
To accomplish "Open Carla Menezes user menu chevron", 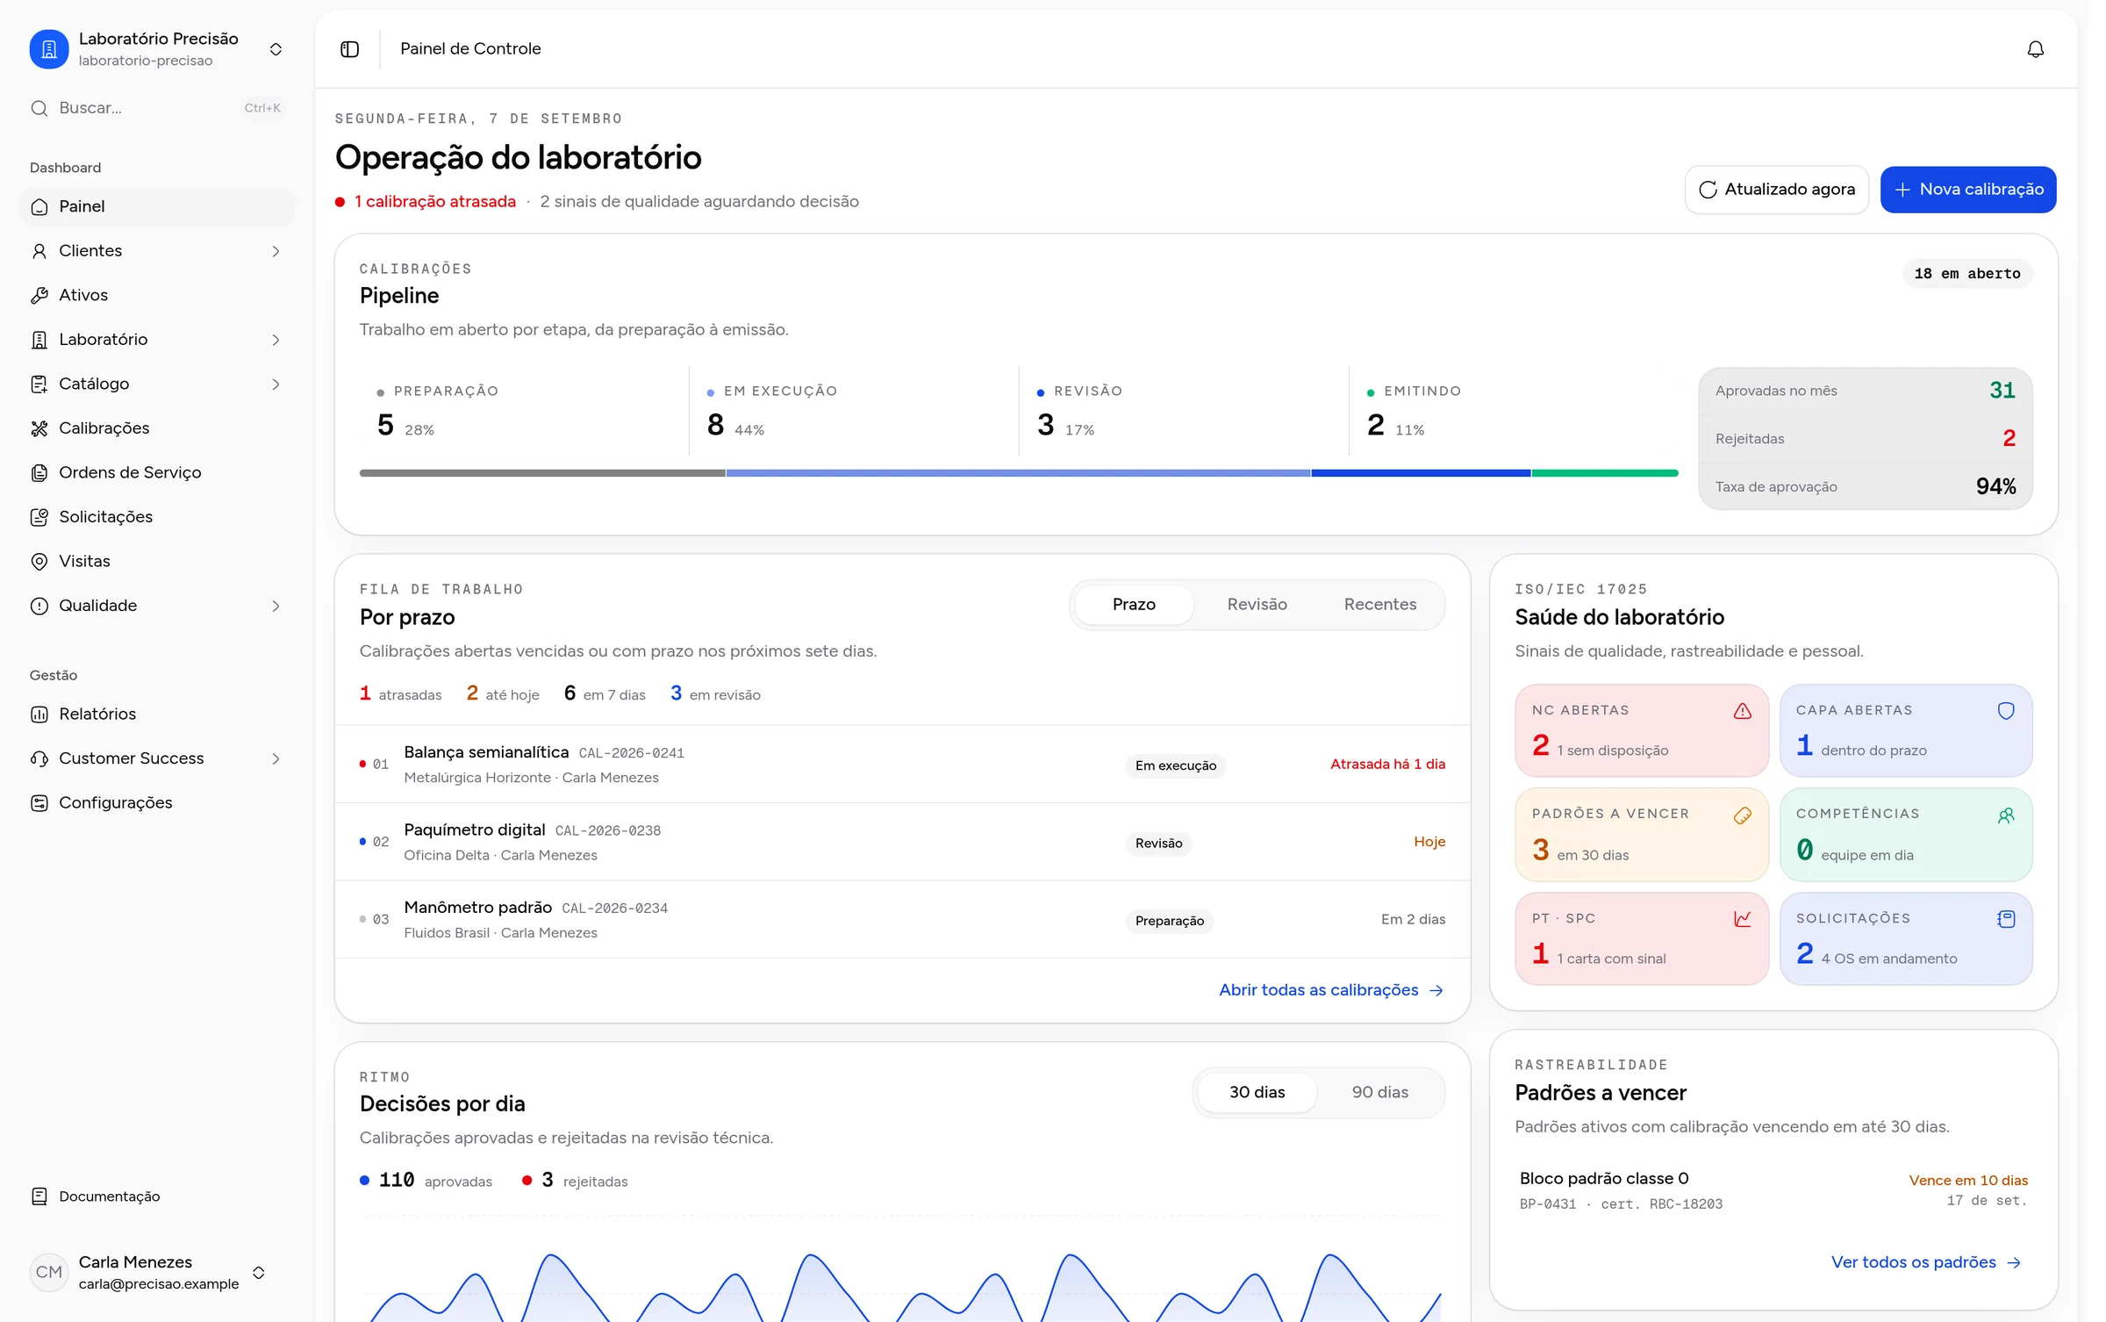I will pyautogui.click(x=259, y=1273).
